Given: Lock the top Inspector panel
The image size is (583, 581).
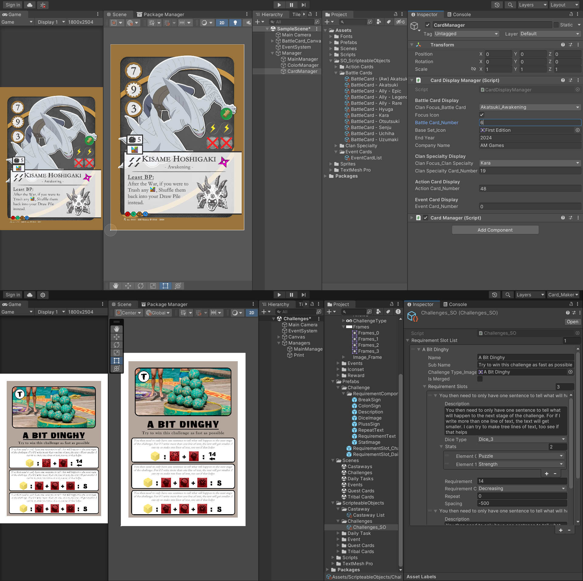Looking at the screenshot, I should pos(571,14).
